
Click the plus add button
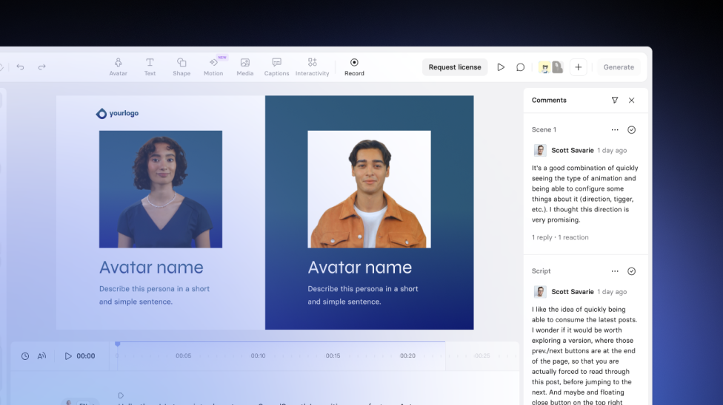pos(579,67)
